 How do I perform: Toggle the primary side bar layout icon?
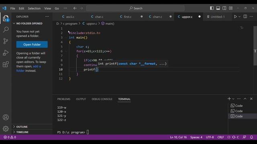(x=212, y=8)
